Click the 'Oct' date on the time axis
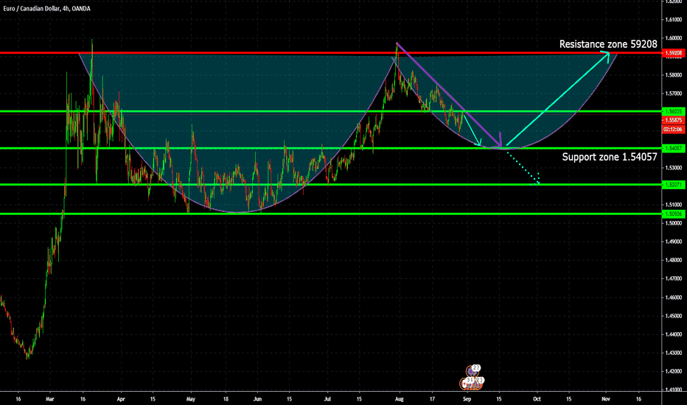Screen dimensions: 687x405 click(x=537, y=399)
